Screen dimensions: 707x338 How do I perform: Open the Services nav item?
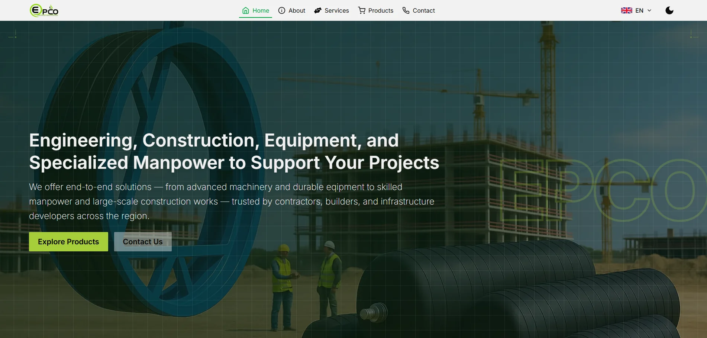332,10
